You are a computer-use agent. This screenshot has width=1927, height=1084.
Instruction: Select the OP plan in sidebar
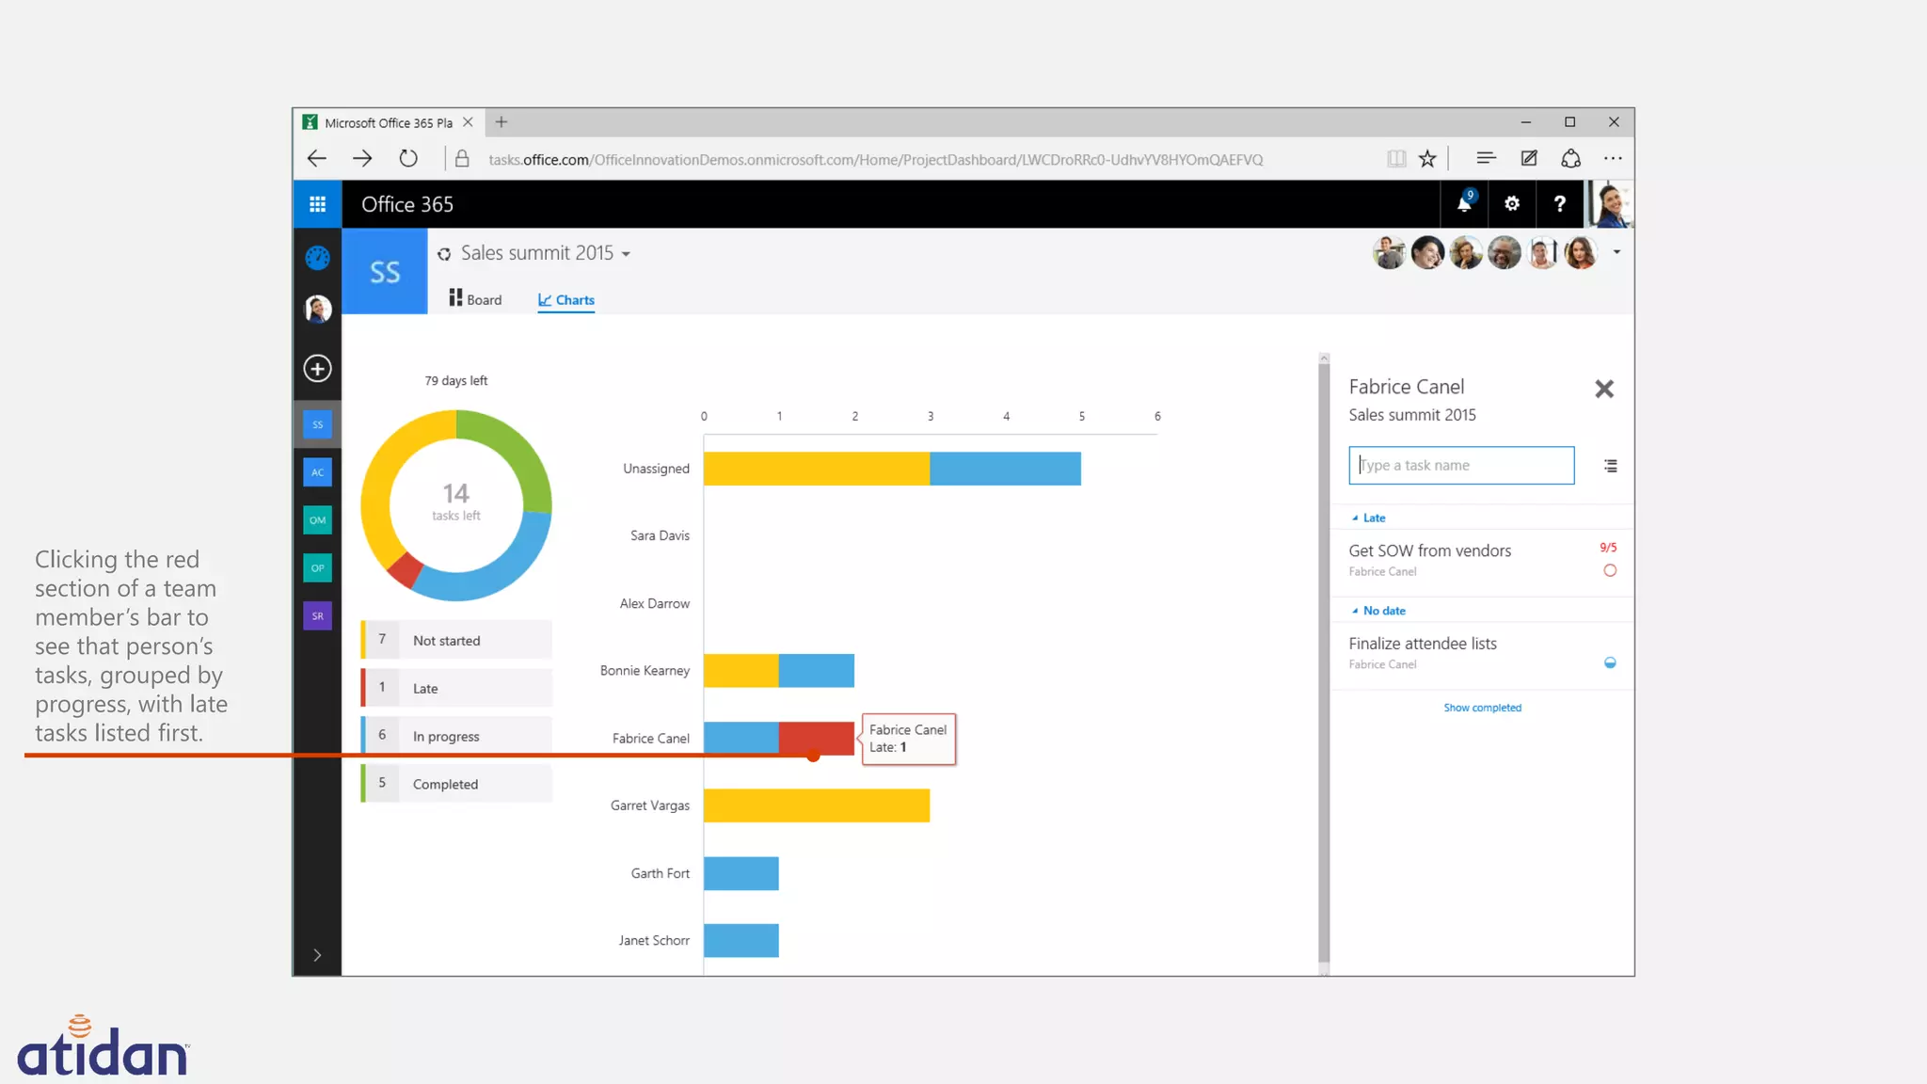[x=317, y=568]
